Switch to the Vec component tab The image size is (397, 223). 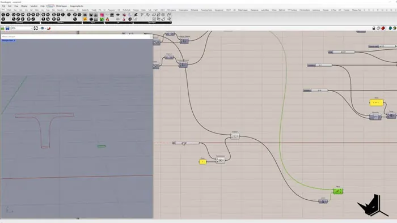pos(21,10)
